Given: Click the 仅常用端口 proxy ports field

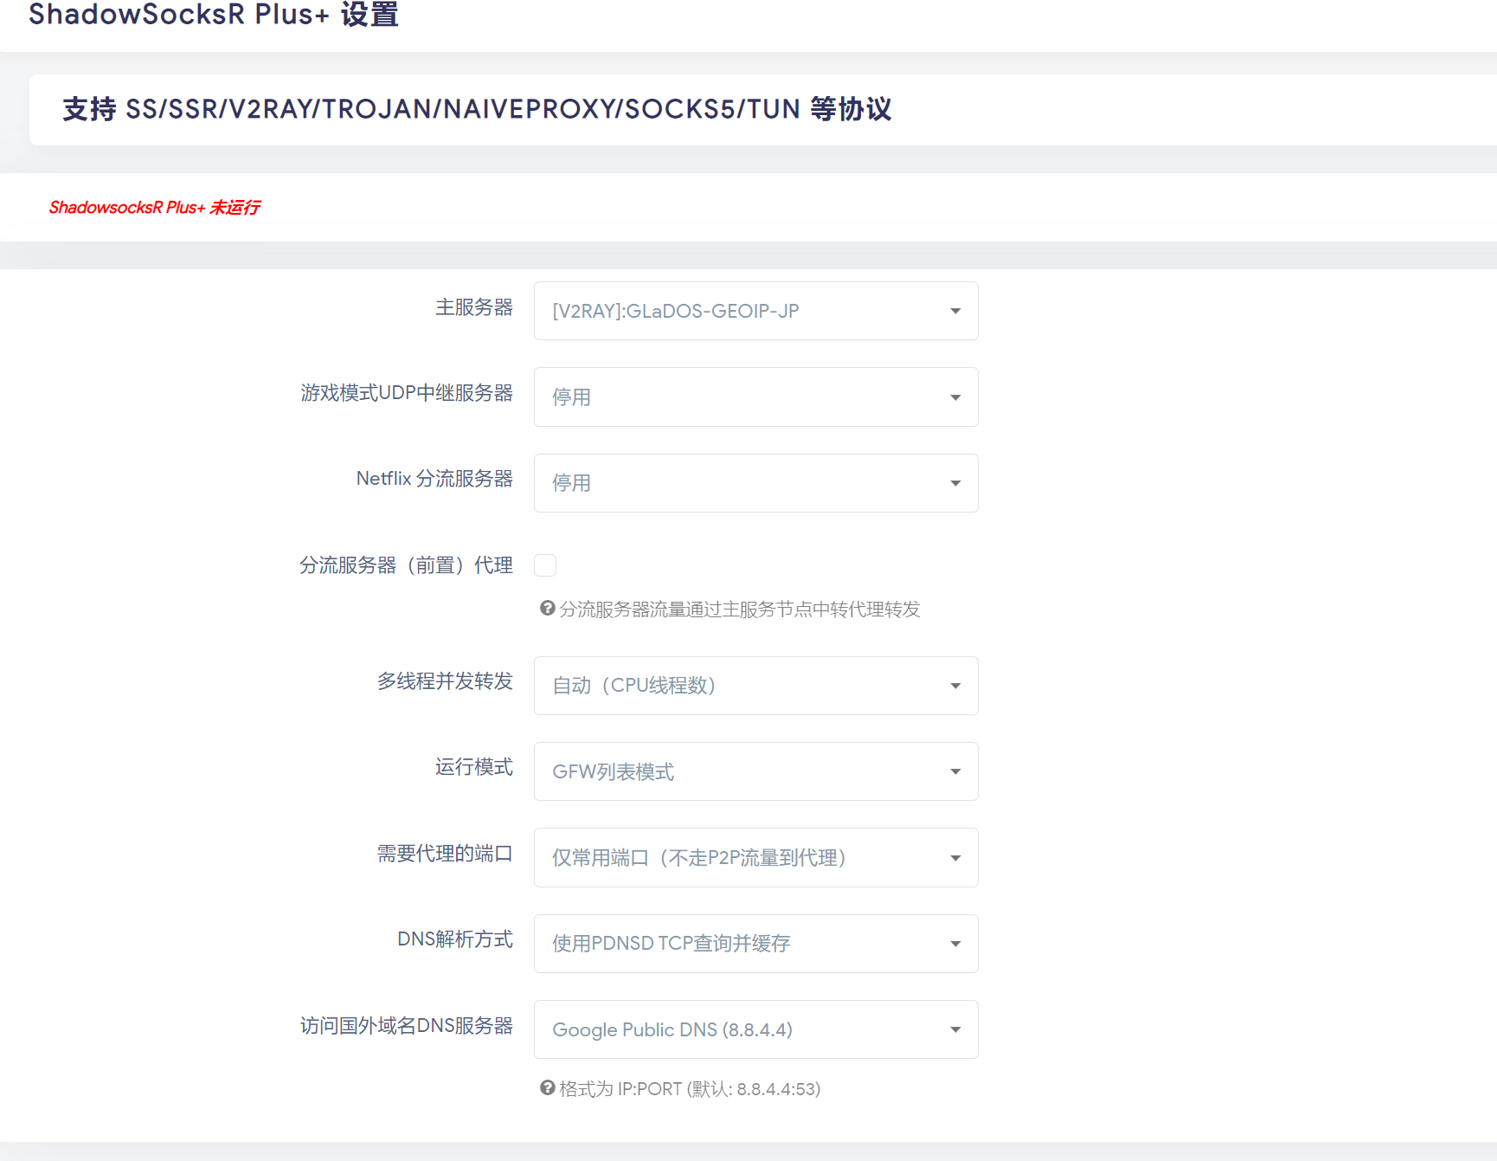Looking at the screenshot, I should point(755,857).
